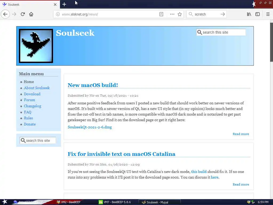The height and width of the screenshot is (205, 273).
Task: Follow the 'here' discussion link
Action: coord(215,177)
